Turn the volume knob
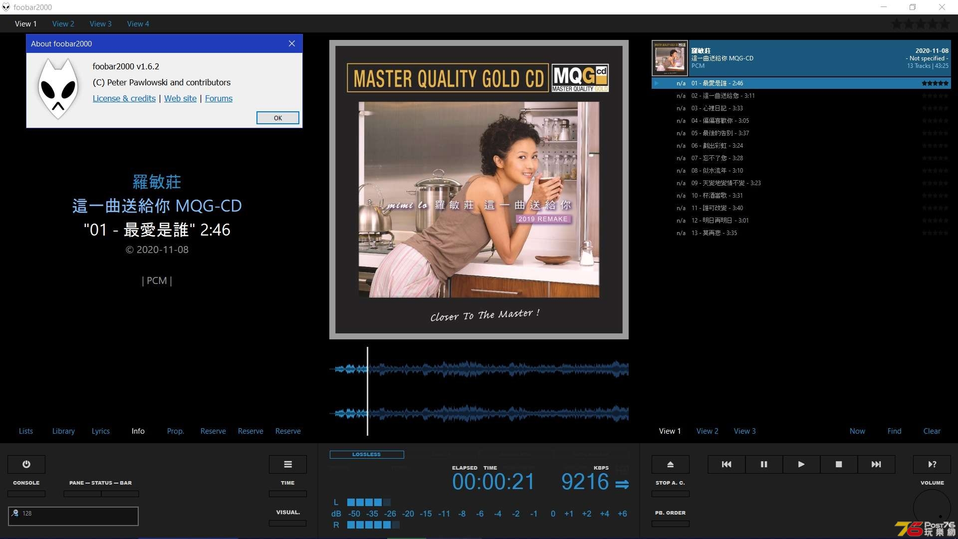958x539 pixels. point(932,508)
